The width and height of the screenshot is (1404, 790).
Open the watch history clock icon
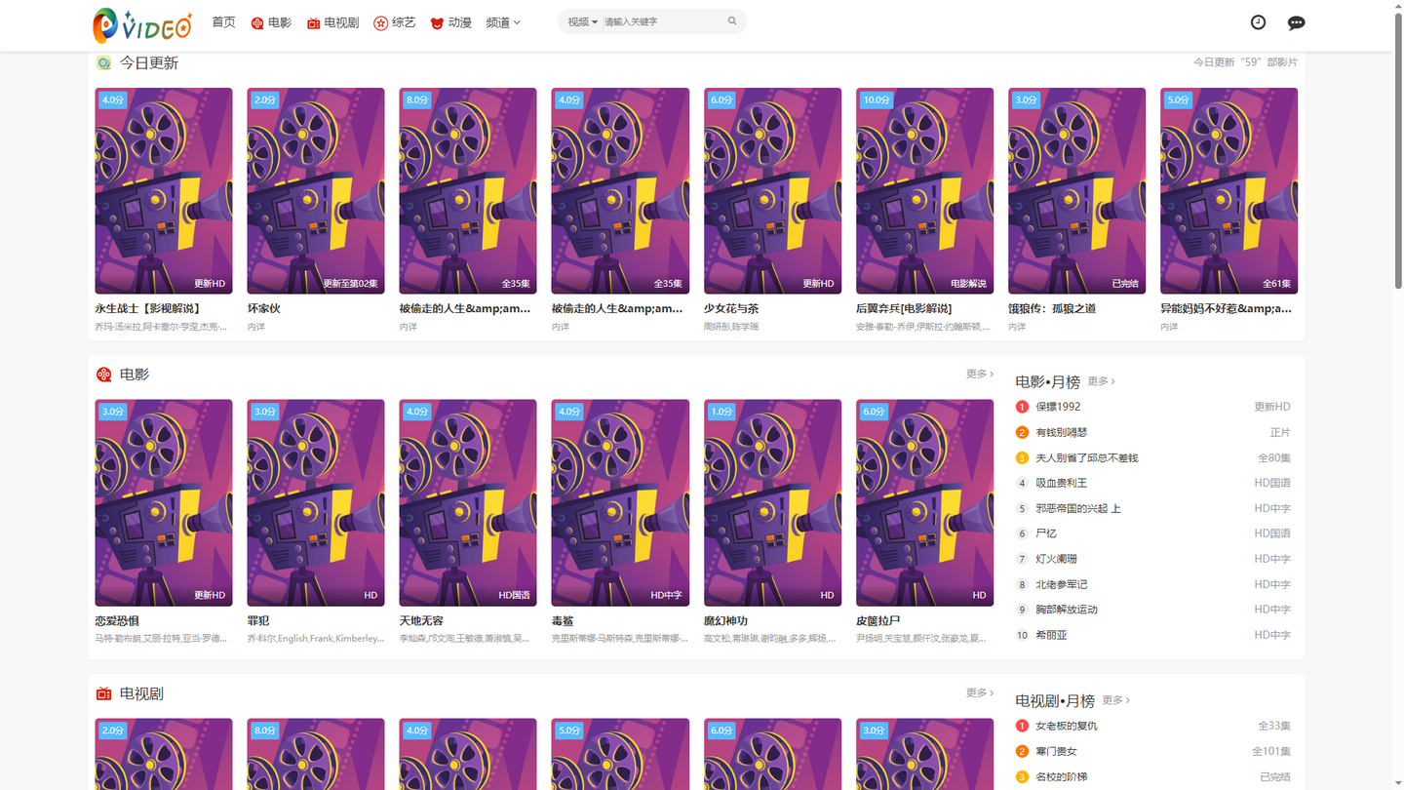click(x=1258, y=22)
